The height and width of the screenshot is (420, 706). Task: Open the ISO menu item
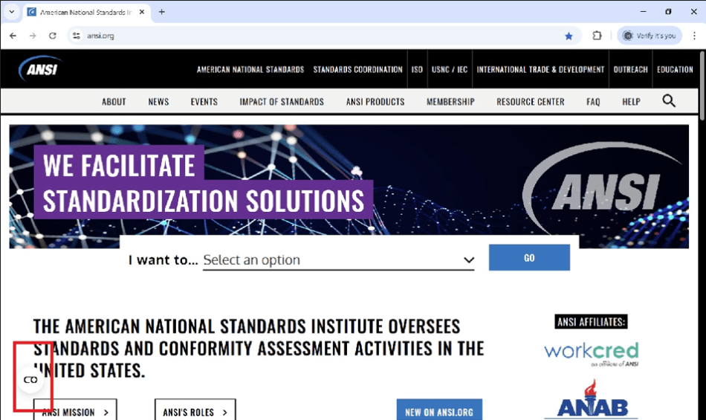point(417,69)
